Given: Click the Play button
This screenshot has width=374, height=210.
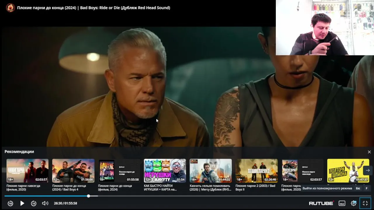Looking at the screenshot, I should [x=22, y=203].
